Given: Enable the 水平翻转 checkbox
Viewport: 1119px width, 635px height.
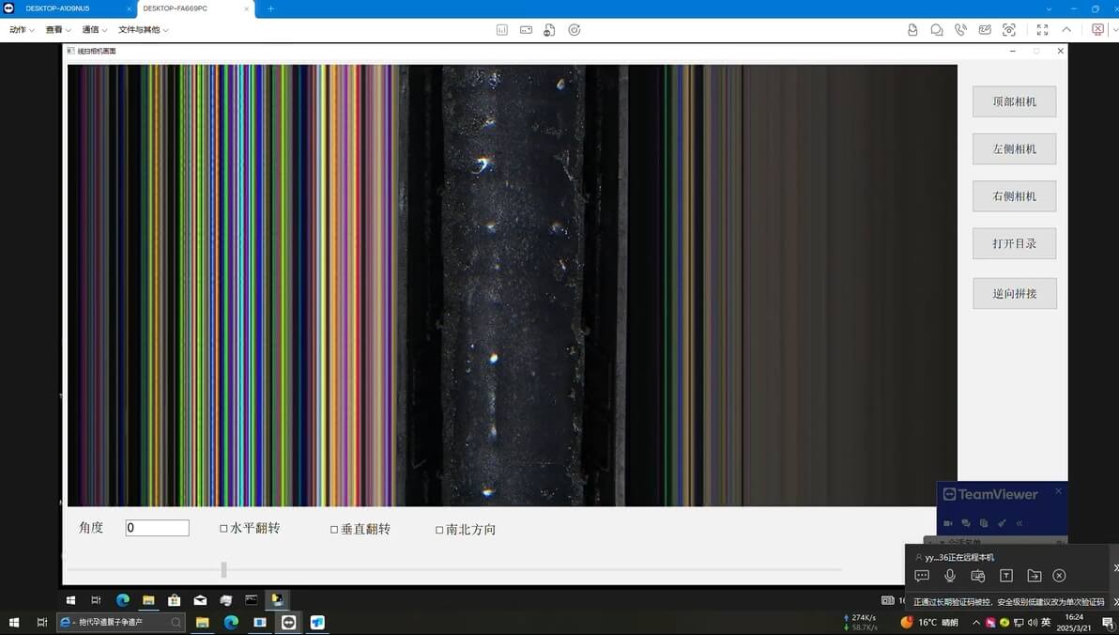Looking at the screenshot, I should (223, 529).
